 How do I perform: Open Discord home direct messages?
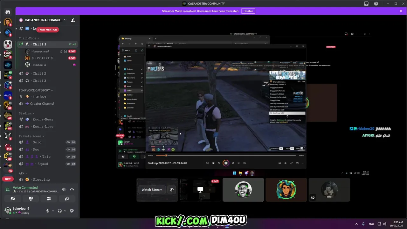click(x=8, y=12)
